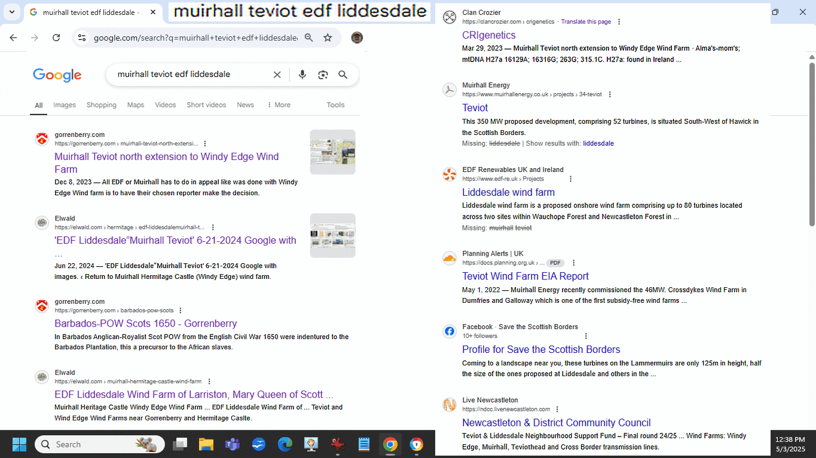Viewport: 816px width, 458px height.
Task: Open Microsoft Teams from the taskbar
Action: [233, 444]
